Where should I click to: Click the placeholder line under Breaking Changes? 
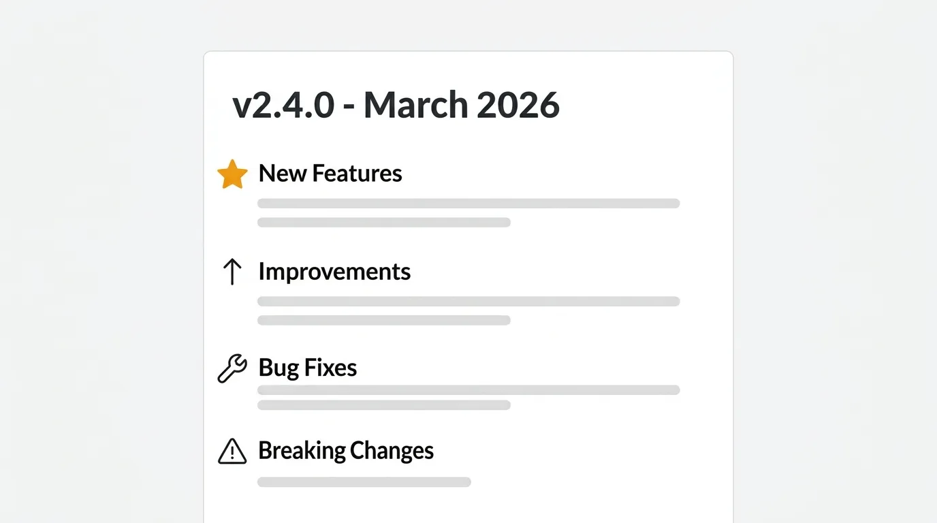pos(364,482)
